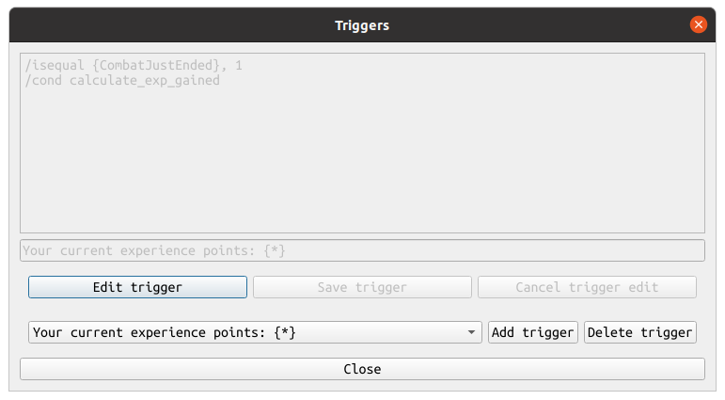Delete the selected trigger

640,332
